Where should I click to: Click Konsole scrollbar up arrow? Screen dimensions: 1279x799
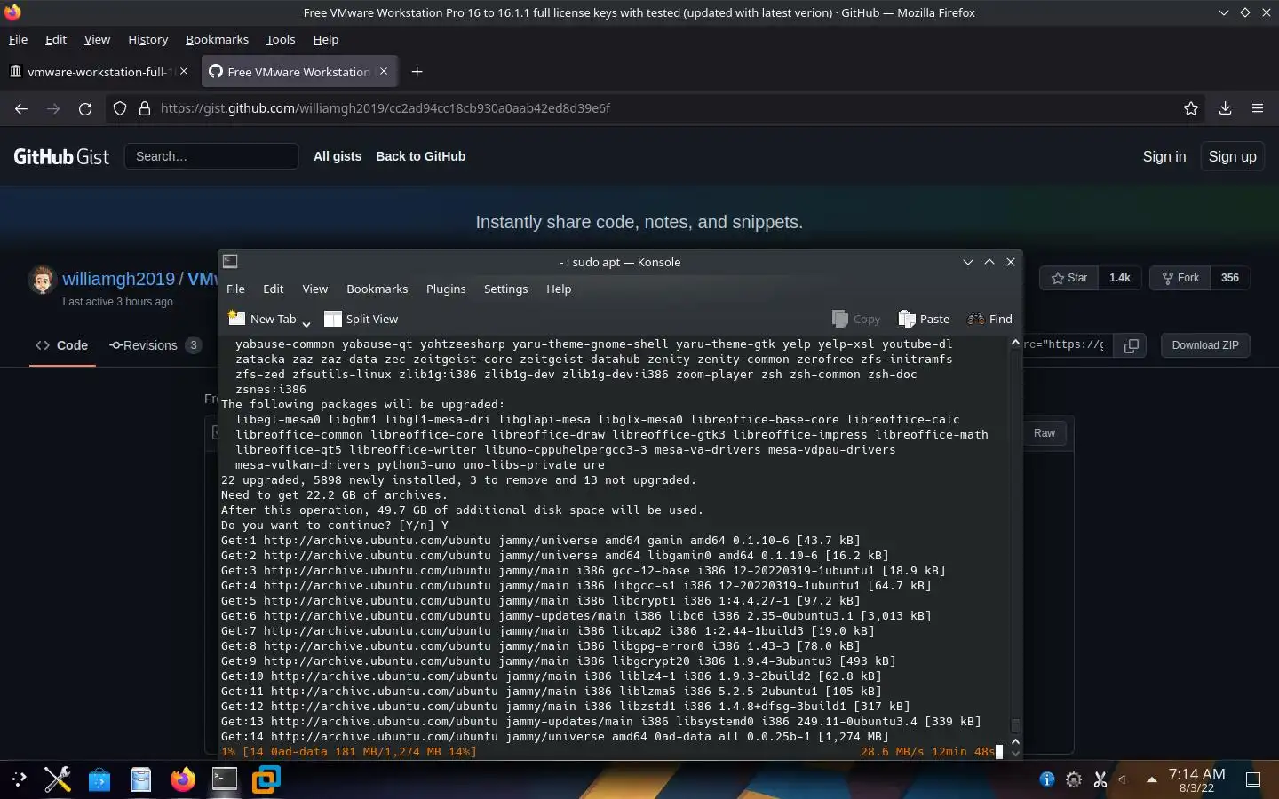tap(1015, 344)
